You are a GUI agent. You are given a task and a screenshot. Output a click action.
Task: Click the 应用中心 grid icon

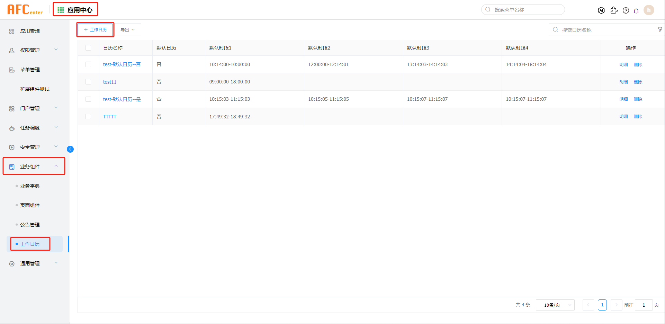click(61, 10)
